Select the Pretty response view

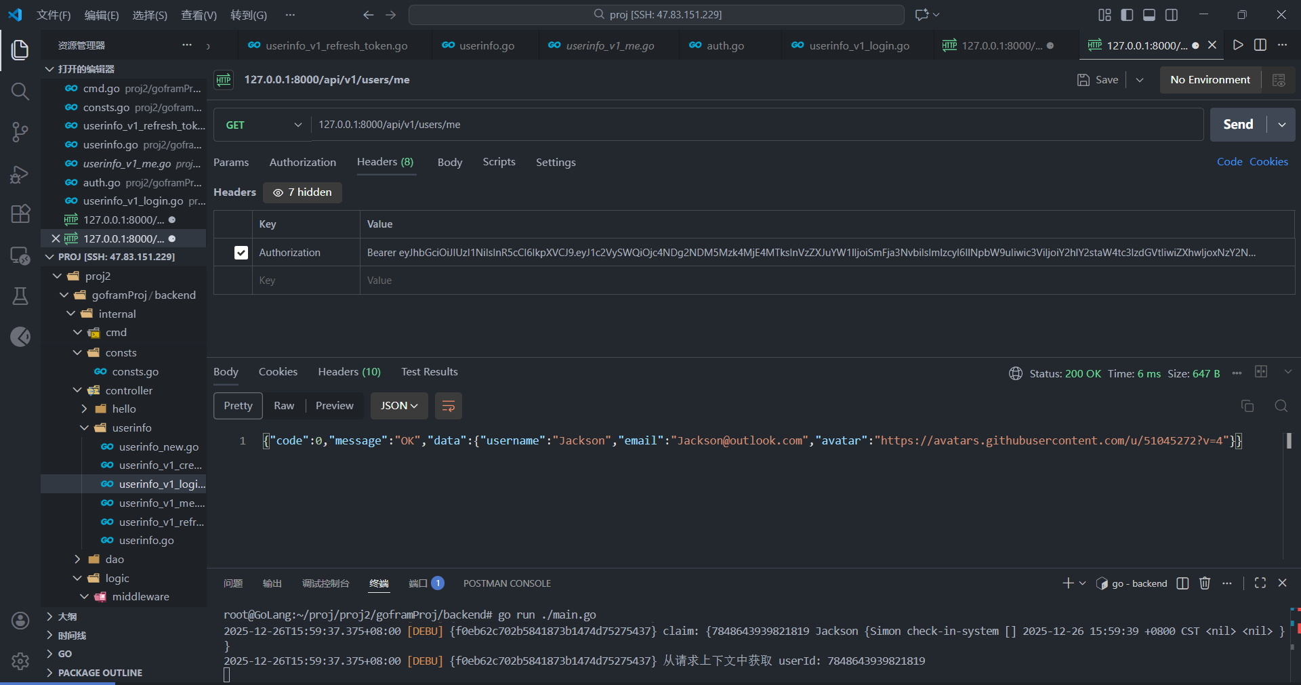238,406
